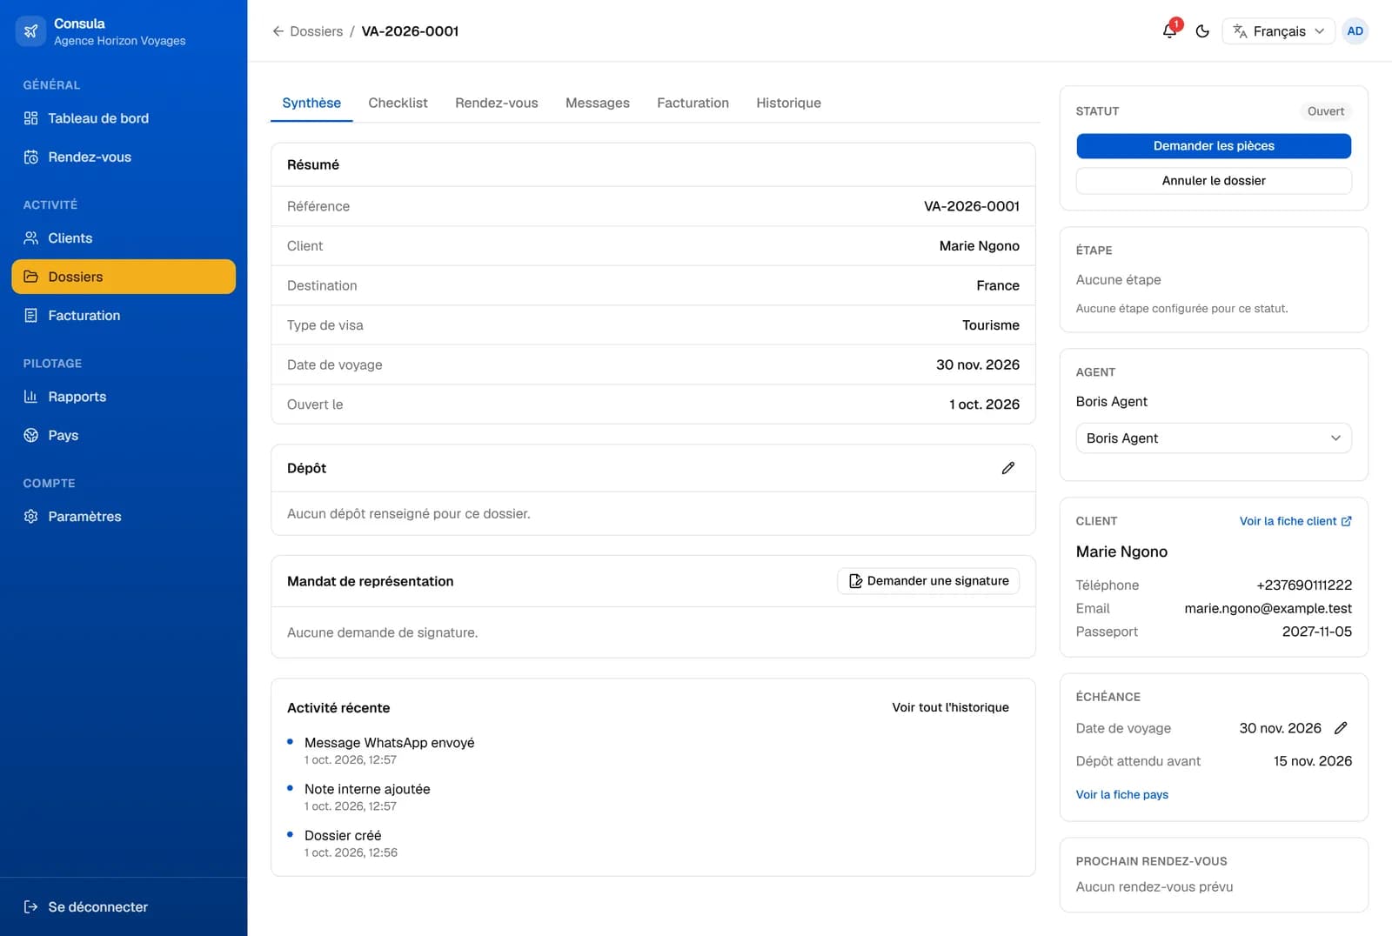
Task: Switch to the Rendez-vous tab
Action: tap(497, 103)
